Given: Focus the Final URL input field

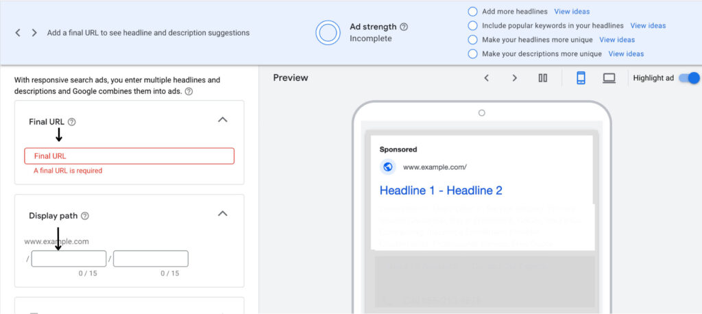Looking at the screenshot, I should [129, 156].
